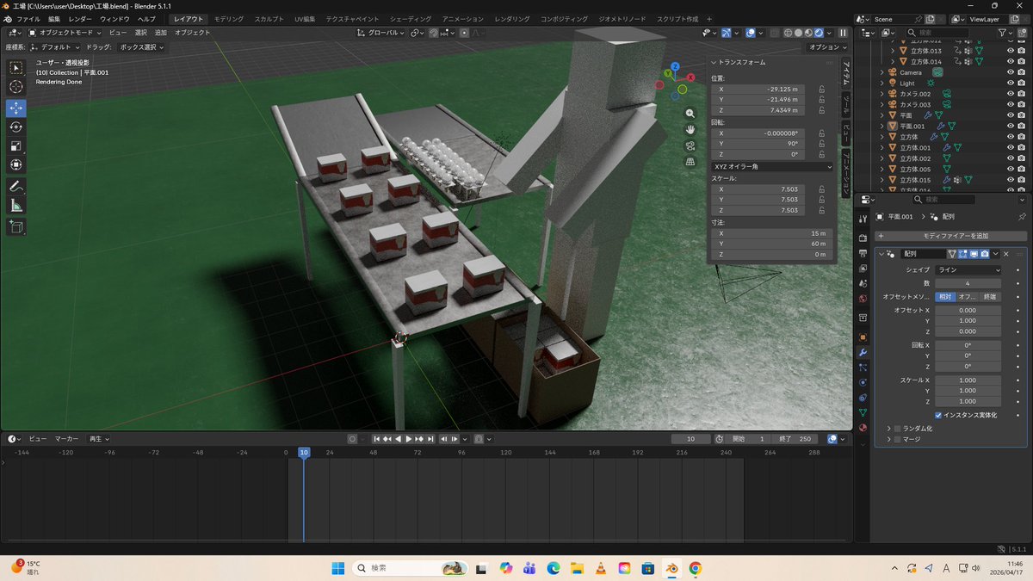This screenshot has width=1033, height=581.
Task: Select the Rotate tool
Action: (16, 127)
